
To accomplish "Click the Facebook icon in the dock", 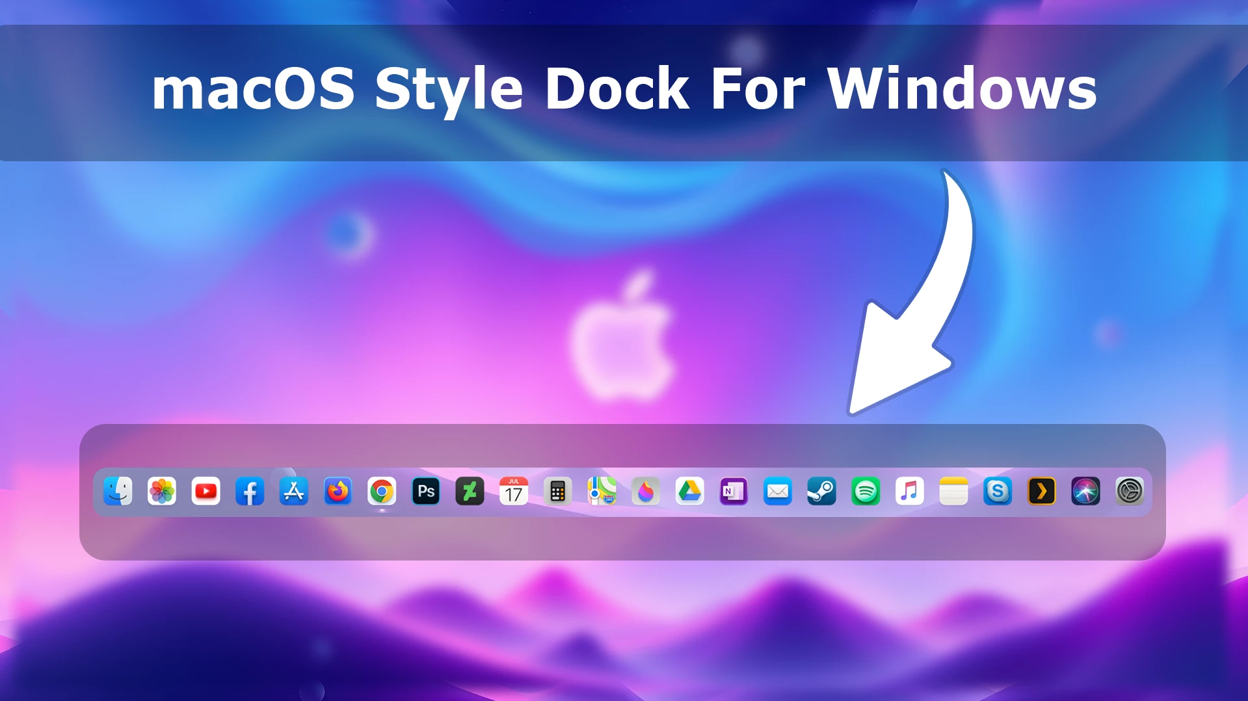I will 250,492.
